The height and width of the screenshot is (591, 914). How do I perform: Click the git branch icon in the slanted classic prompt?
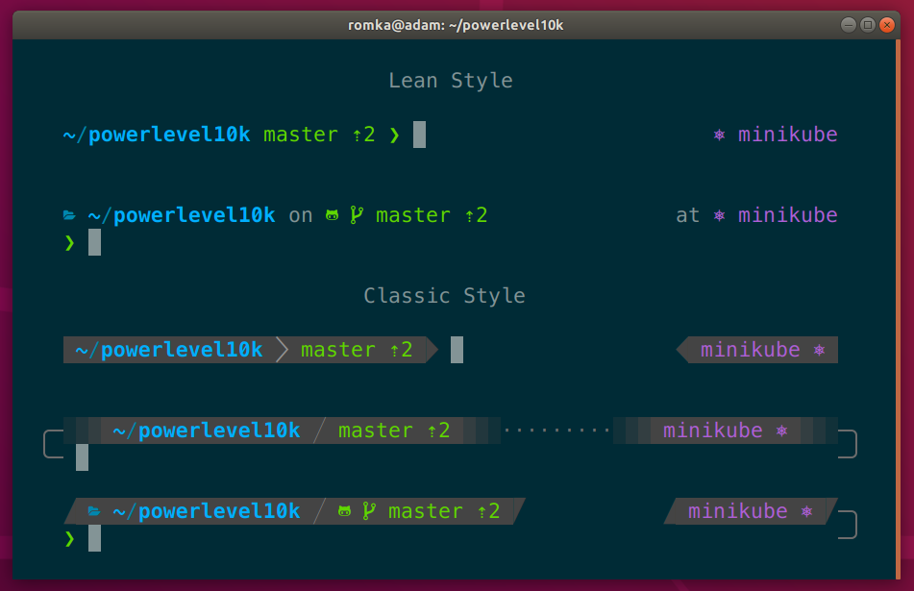pos(369,511)
